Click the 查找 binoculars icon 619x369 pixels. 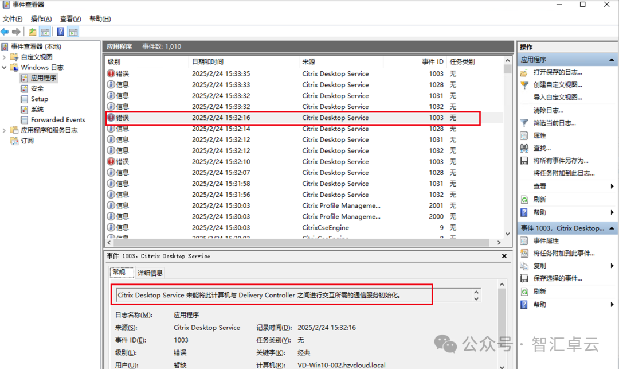pyautogui.click(x=524, y=148)
